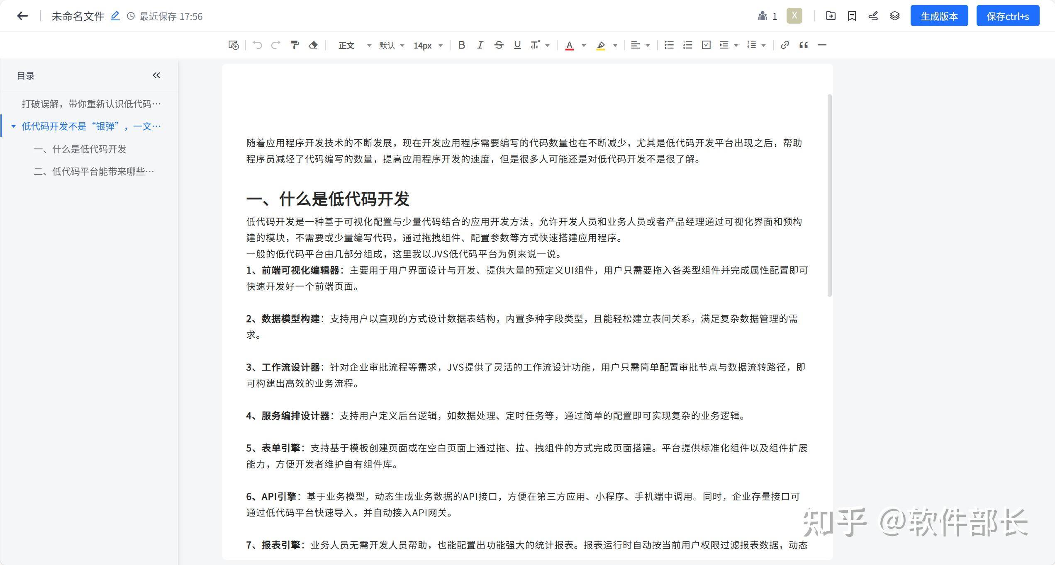Open alignment options arrow
1055x565 pixels.
pos(648,45)
